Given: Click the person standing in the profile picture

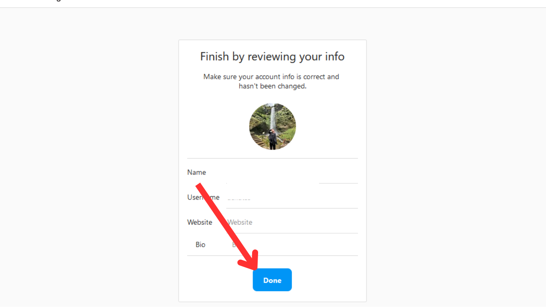Looking at the screenshot, I should point(272,139).
